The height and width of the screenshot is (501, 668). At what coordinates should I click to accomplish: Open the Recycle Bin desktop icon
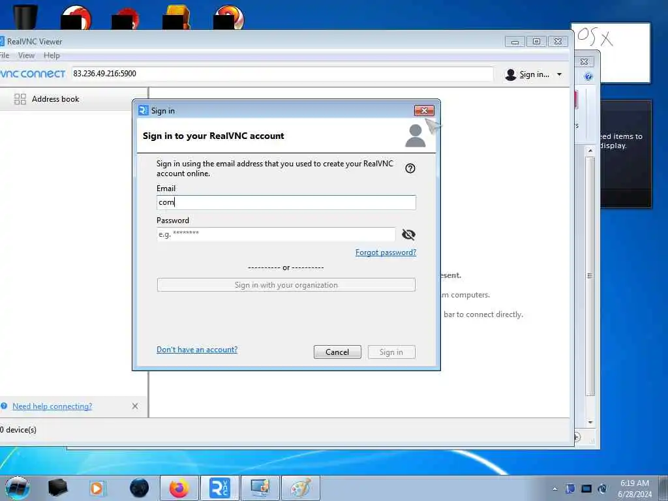click(25, 16)
